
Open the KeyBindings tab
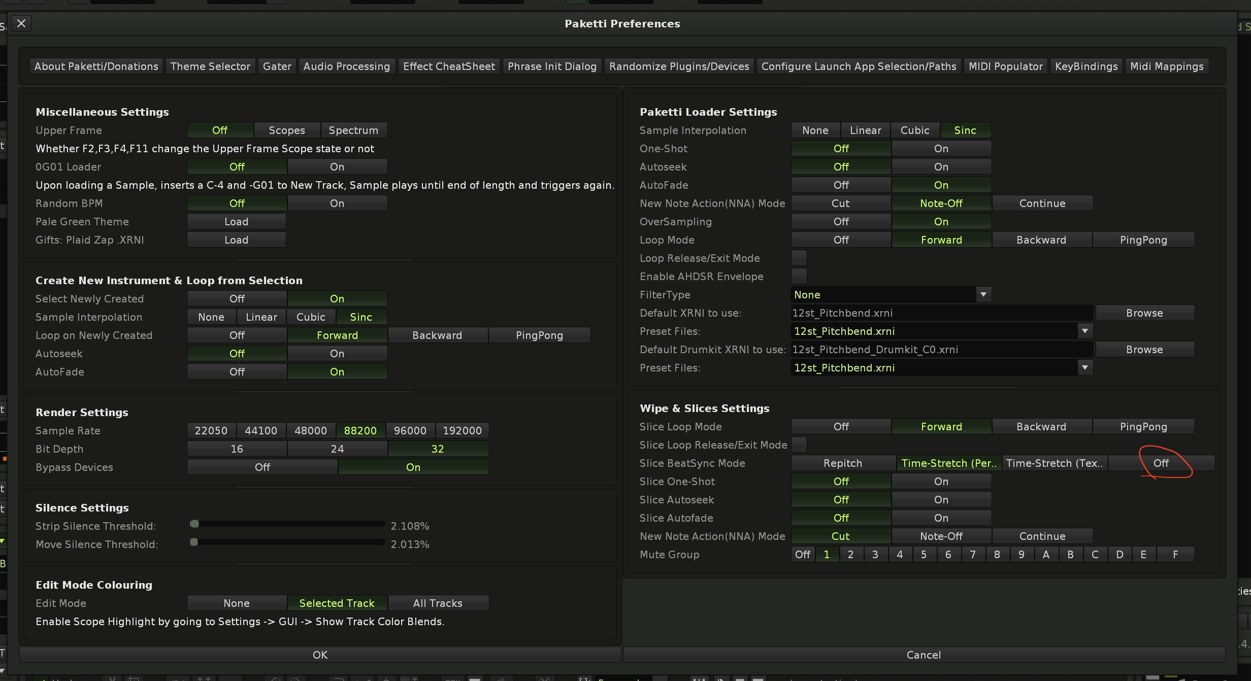pyautogui.click(x=1086, y=66)
